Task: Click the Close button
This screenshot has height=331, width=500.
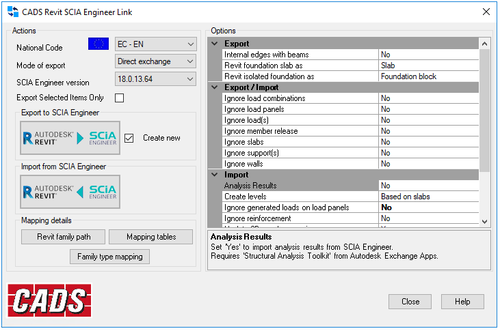Action: tap(410, 302)
